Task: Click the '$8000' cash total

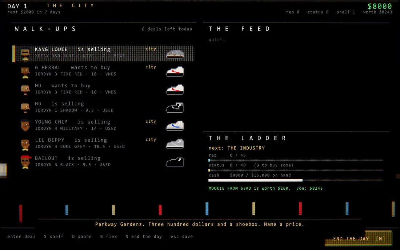Action: point(380,6)
